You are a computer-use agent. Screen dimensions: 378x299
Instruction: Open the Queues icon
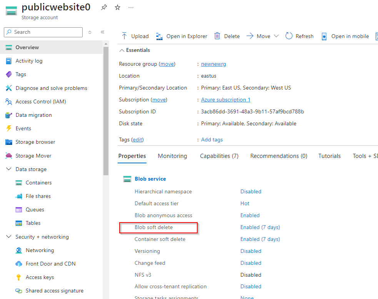[19, 209]
